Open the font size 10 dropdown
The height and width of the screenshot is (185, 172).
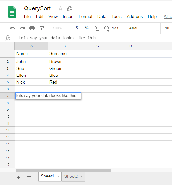[x=167, y=28]
